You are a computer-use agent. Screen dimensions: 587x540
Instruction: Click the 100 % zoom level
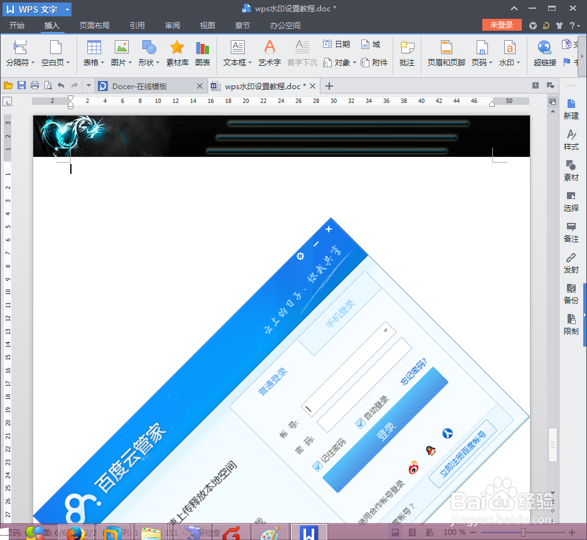click(455, 532)
